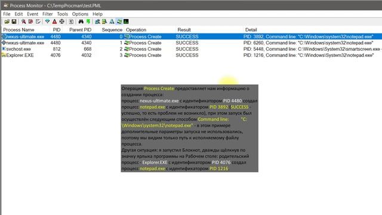Open the Highlight red triangle icon
This screenshot has width=382, height=215.
tap(54, 21)
